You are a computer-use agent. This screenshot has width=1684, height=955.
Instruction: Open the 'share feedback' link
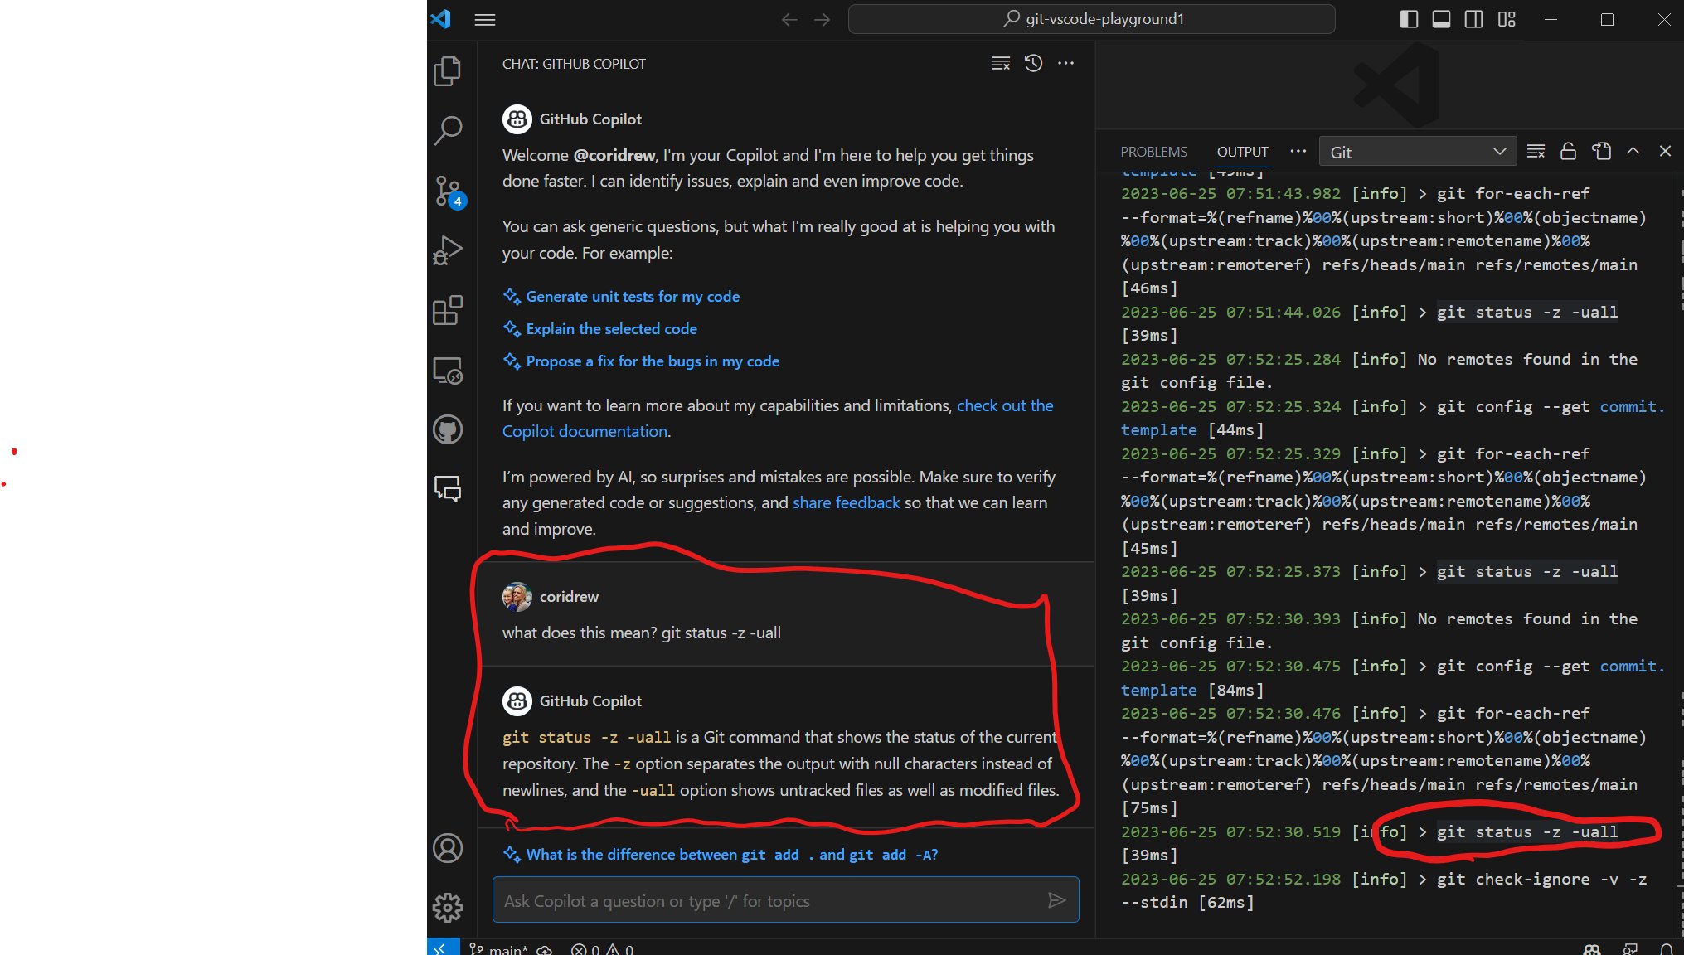(x=846, y=502)
